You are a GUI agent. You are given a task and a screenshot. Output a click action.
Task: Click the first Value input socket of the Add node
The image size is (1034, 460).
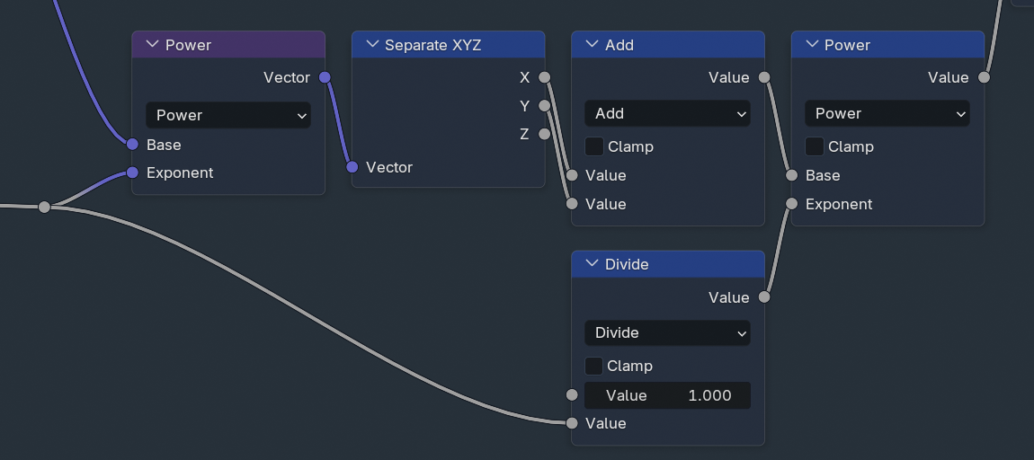pyautogui.click(x=572, y=175)
